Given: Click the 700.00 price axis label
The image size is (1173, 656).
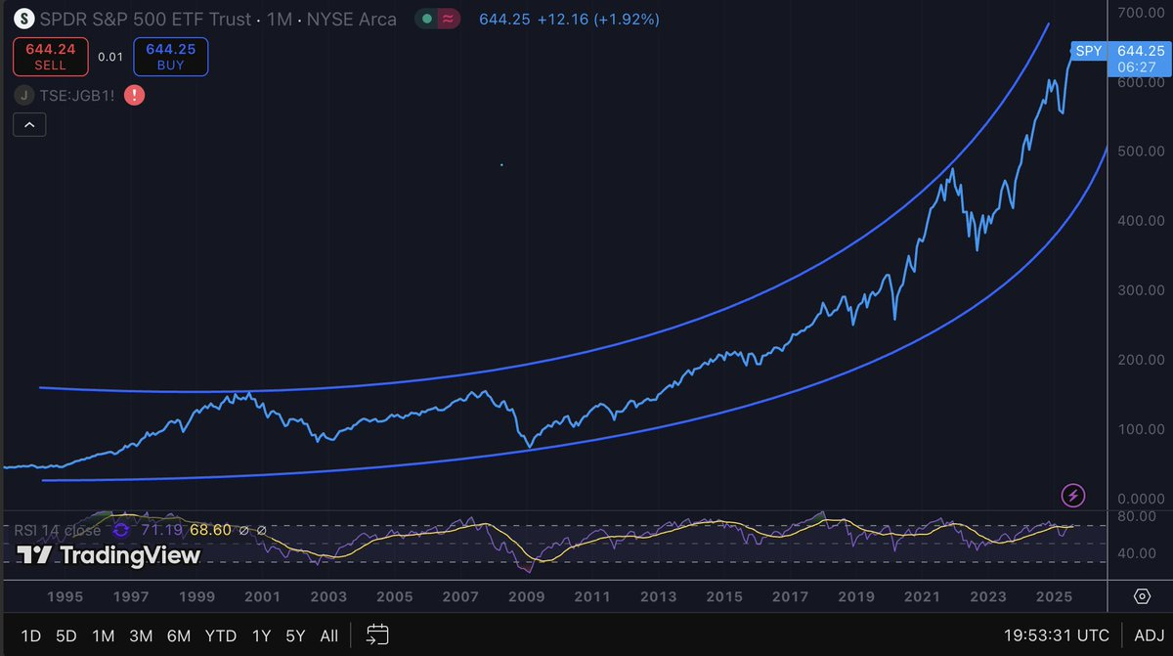Looking at the screenshot, I should tap(1141, 14).
